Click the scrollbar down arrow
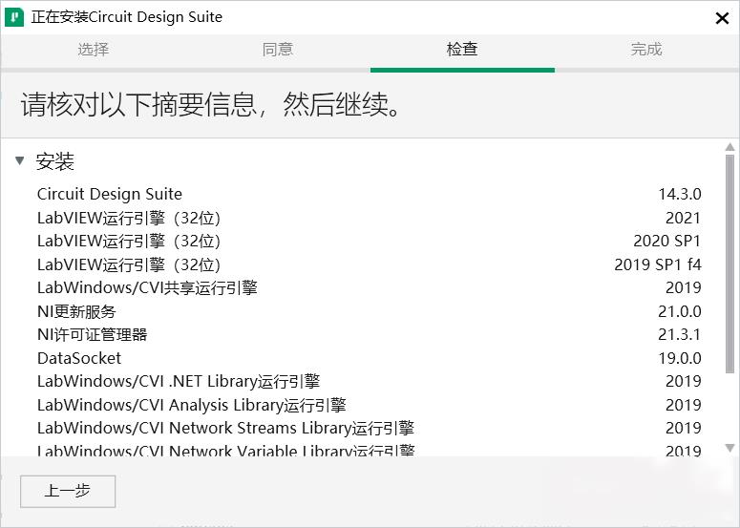 pos(729,448)
